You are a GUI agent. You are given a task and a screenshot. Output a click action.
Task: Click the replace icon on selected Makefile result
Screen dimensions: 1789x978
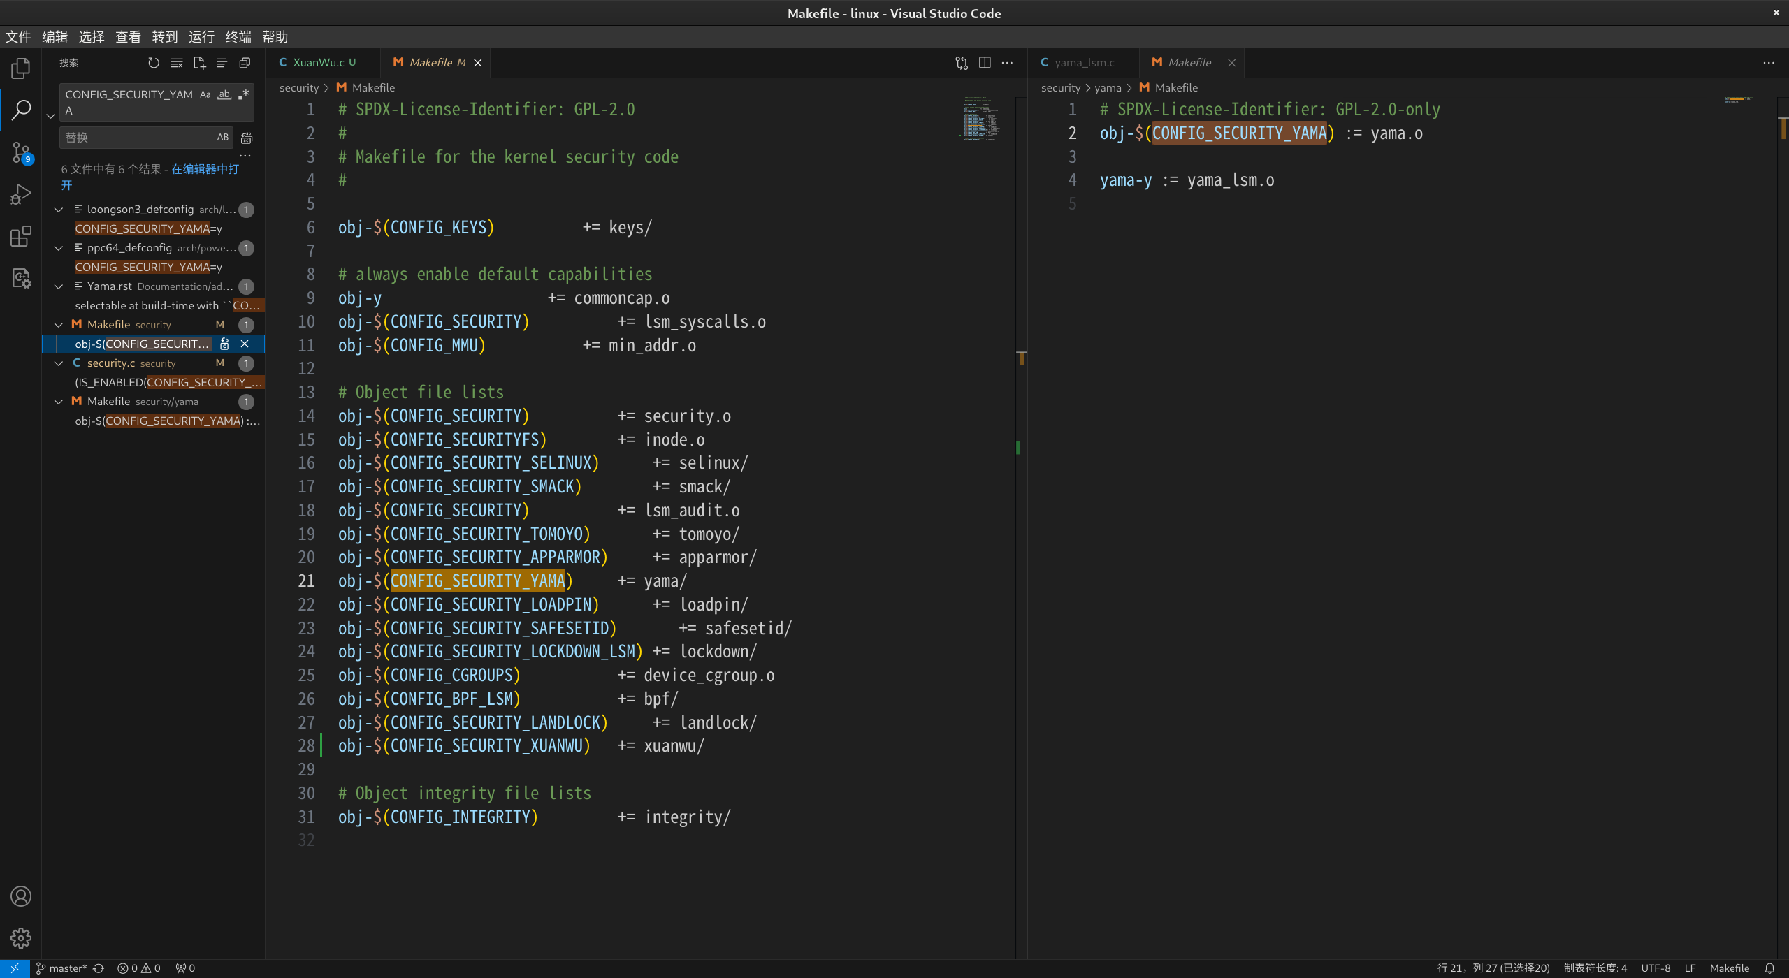point(224,344)
